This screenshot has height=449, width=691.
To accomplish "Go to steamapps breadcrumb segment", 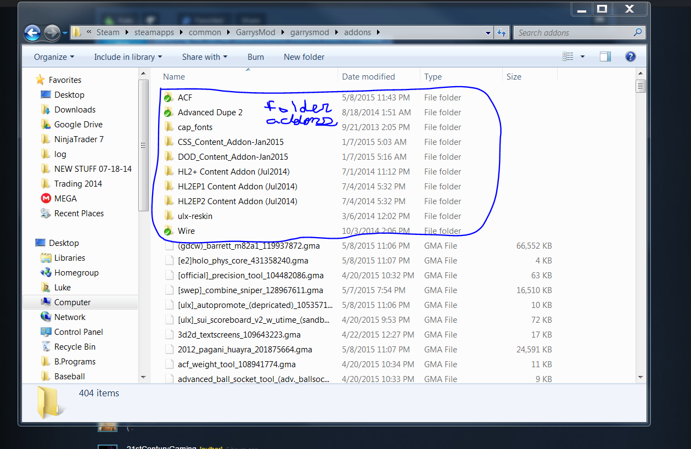I will point(154,32).
